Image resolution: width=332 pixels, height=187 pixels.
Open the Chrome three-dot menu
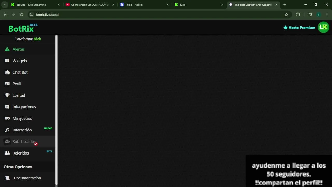[327, 15]
